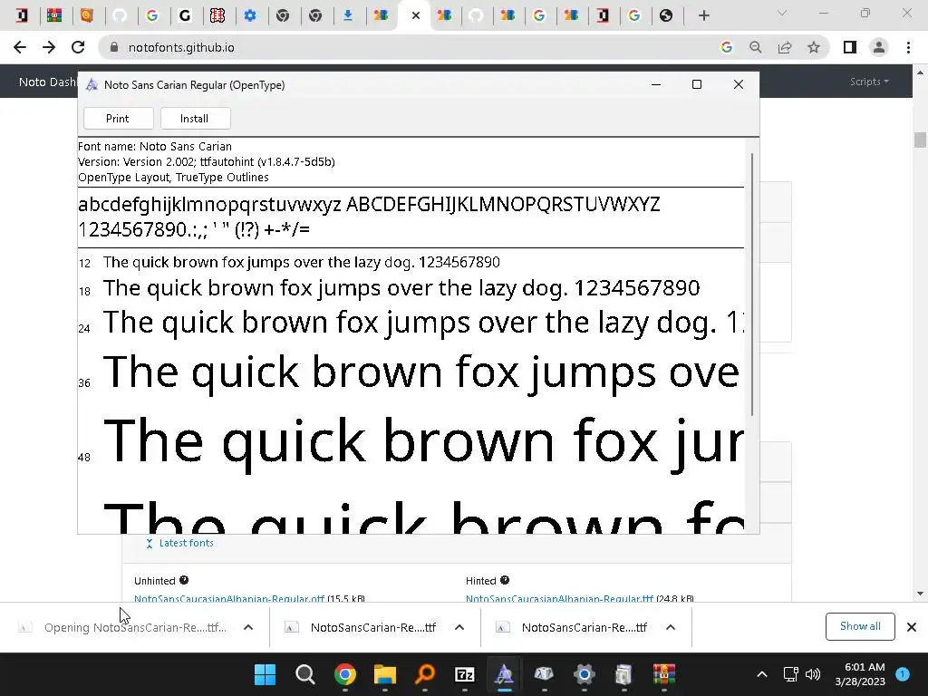Image resolution: width=928 pixels, height=696 pixels.
Task: Switch to the orange shield tab
Action: point(87,15)
